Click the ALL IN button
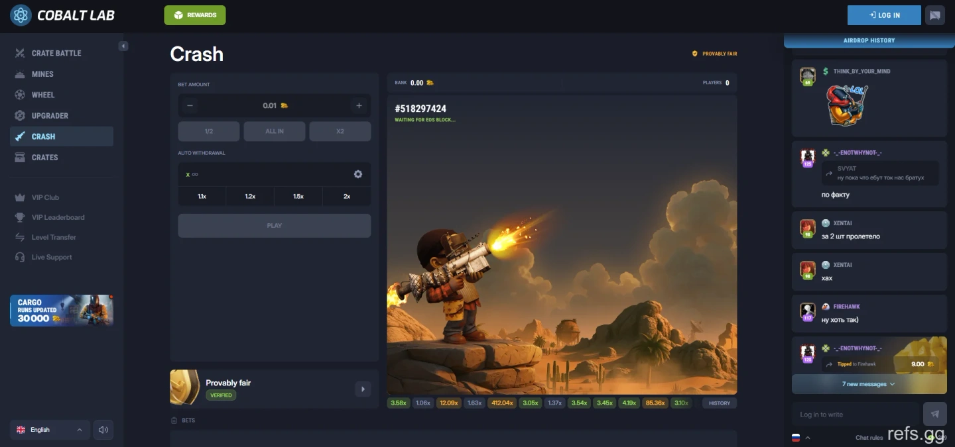The height and width of the screenshot is (447, 955). pos(275,131)
